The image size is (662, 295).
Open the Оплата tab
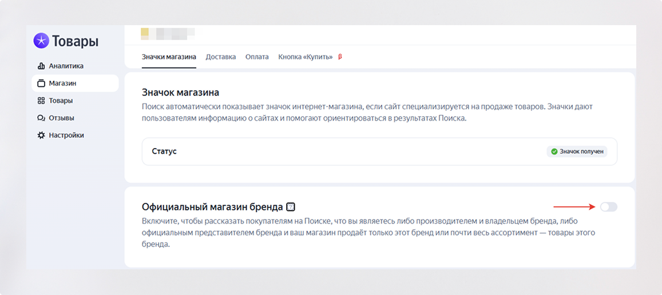257,57
